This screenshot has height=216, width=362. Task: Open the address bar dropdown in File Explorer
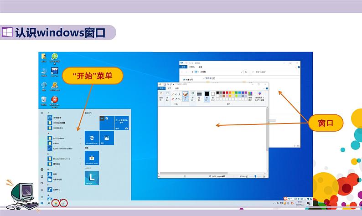click(x=242, y=72)
